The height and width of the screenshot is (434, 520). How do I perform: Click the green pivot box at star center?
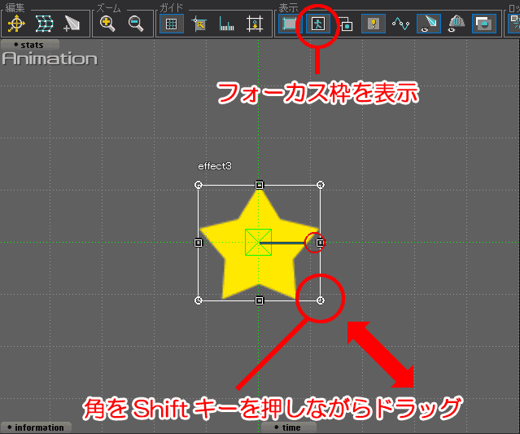pyautogui.click(x=258, y=242)
